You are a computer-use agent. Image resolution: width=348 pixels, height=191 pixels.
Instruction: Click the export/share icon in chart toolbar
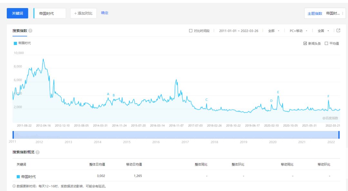[x=338, y=31]
